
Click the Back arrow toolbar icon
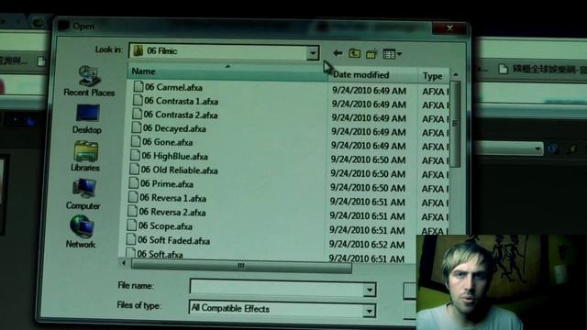coord(338,53)
